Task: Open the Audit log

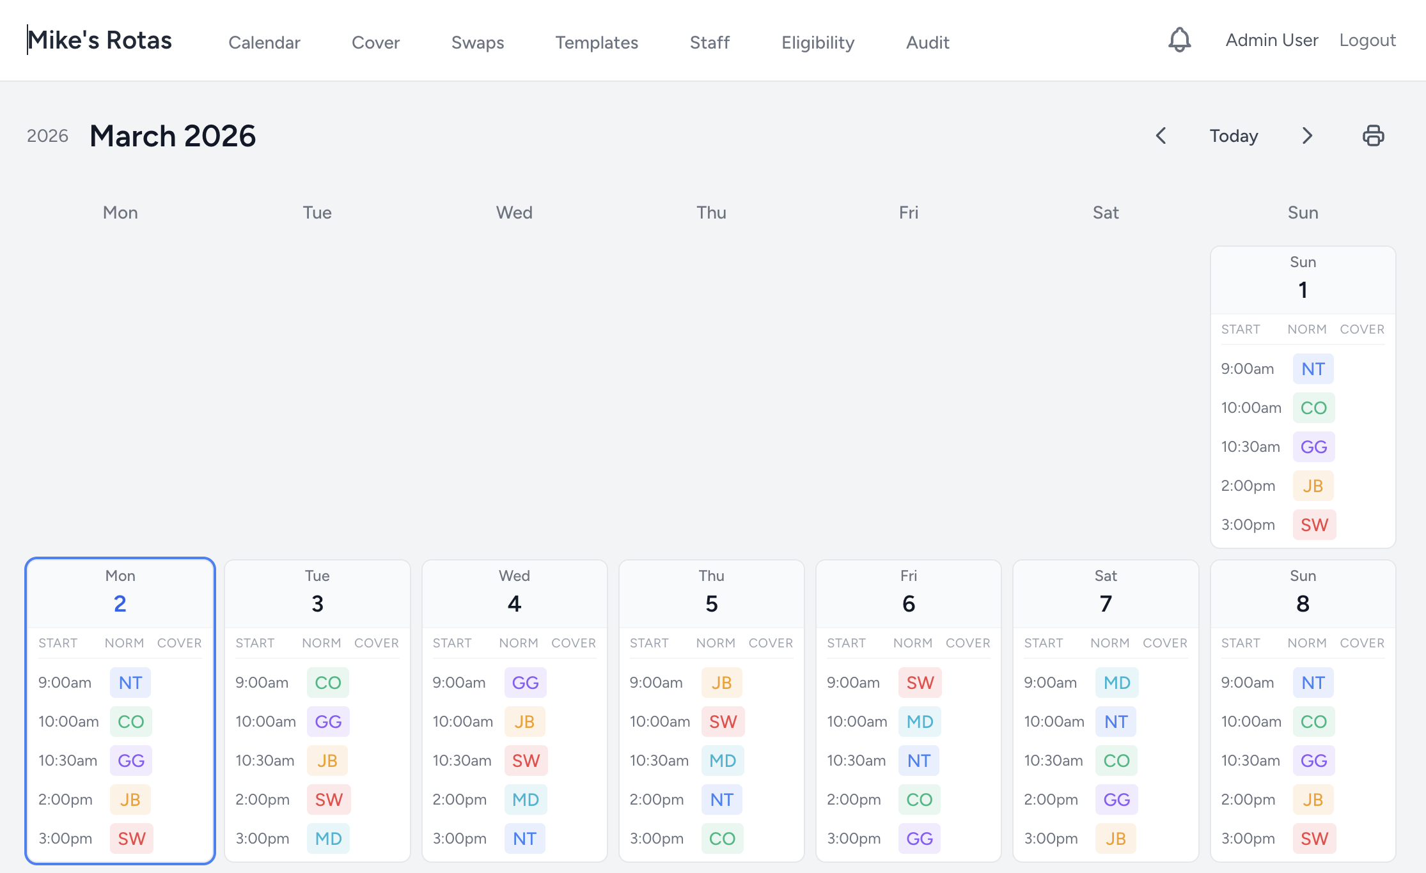Action: click(x=927, y=42)
